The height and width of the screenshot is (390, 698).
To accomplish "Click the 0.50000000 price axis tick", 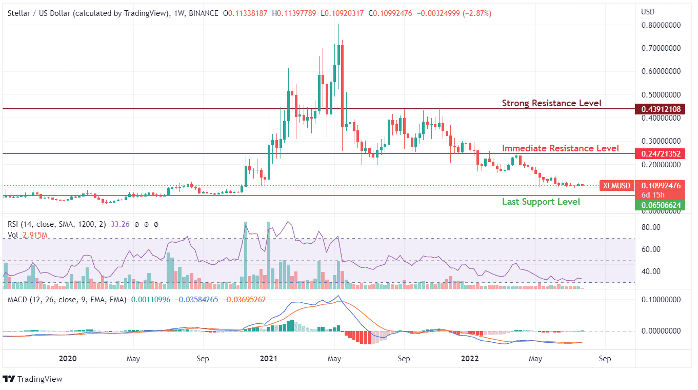I will (660, 95).
